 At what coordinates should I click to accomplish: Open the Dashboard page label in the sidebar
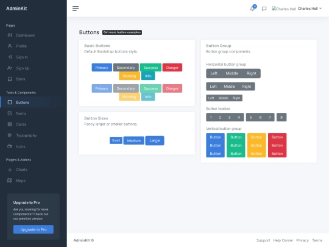pyautogui.click(x=26, y=35)
